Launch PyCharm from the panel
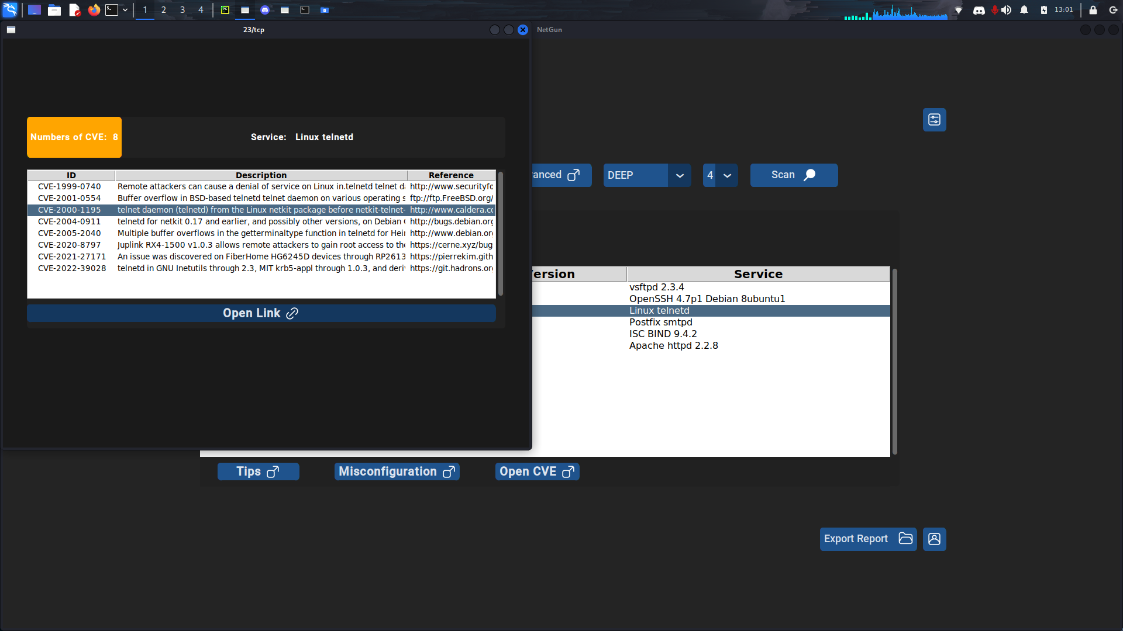 pos(225,10)
